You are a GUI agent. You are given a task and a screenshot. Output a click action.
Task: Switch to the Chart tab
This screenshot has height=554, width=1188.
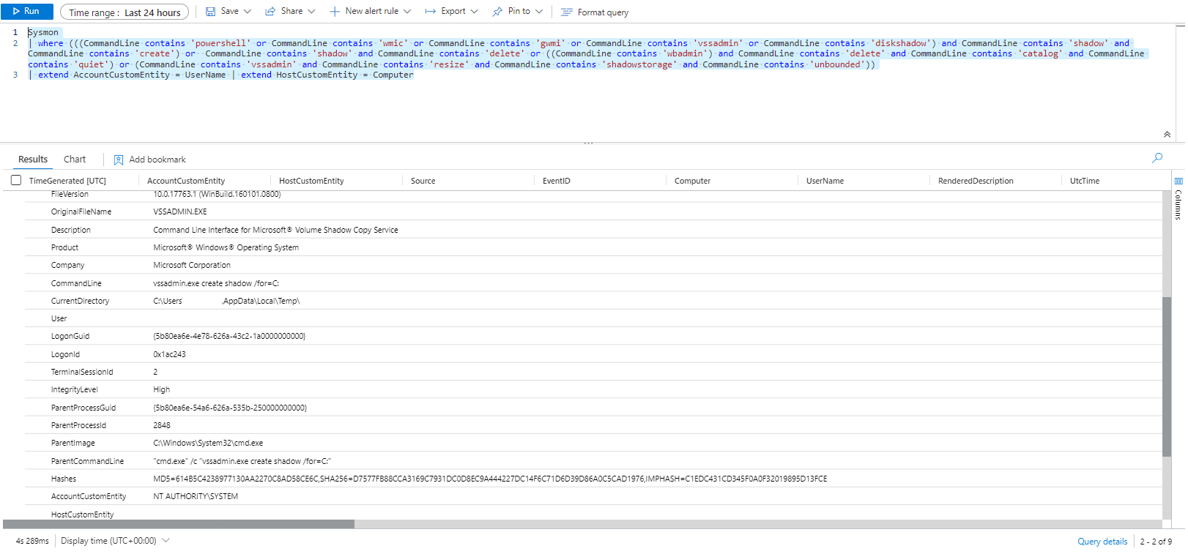coord(75,160)
